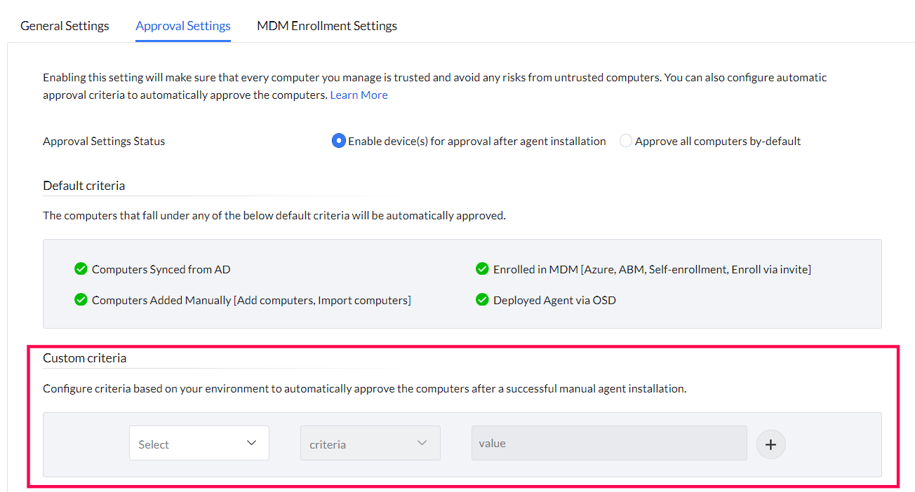Select Approve all computers by-default option
The height and width of the screenshot is (492, 915).
(626, 141)
